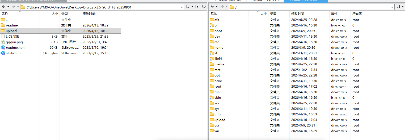The image size is (405, 140).
Task: Select the upload folder in the local pane
Action: [x=60, y=31]
